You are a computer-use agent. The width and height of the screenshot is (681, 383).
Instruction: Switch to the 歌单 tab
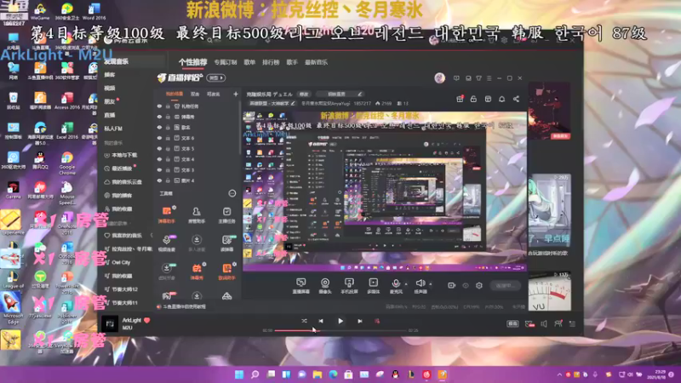tap(249, 62)
